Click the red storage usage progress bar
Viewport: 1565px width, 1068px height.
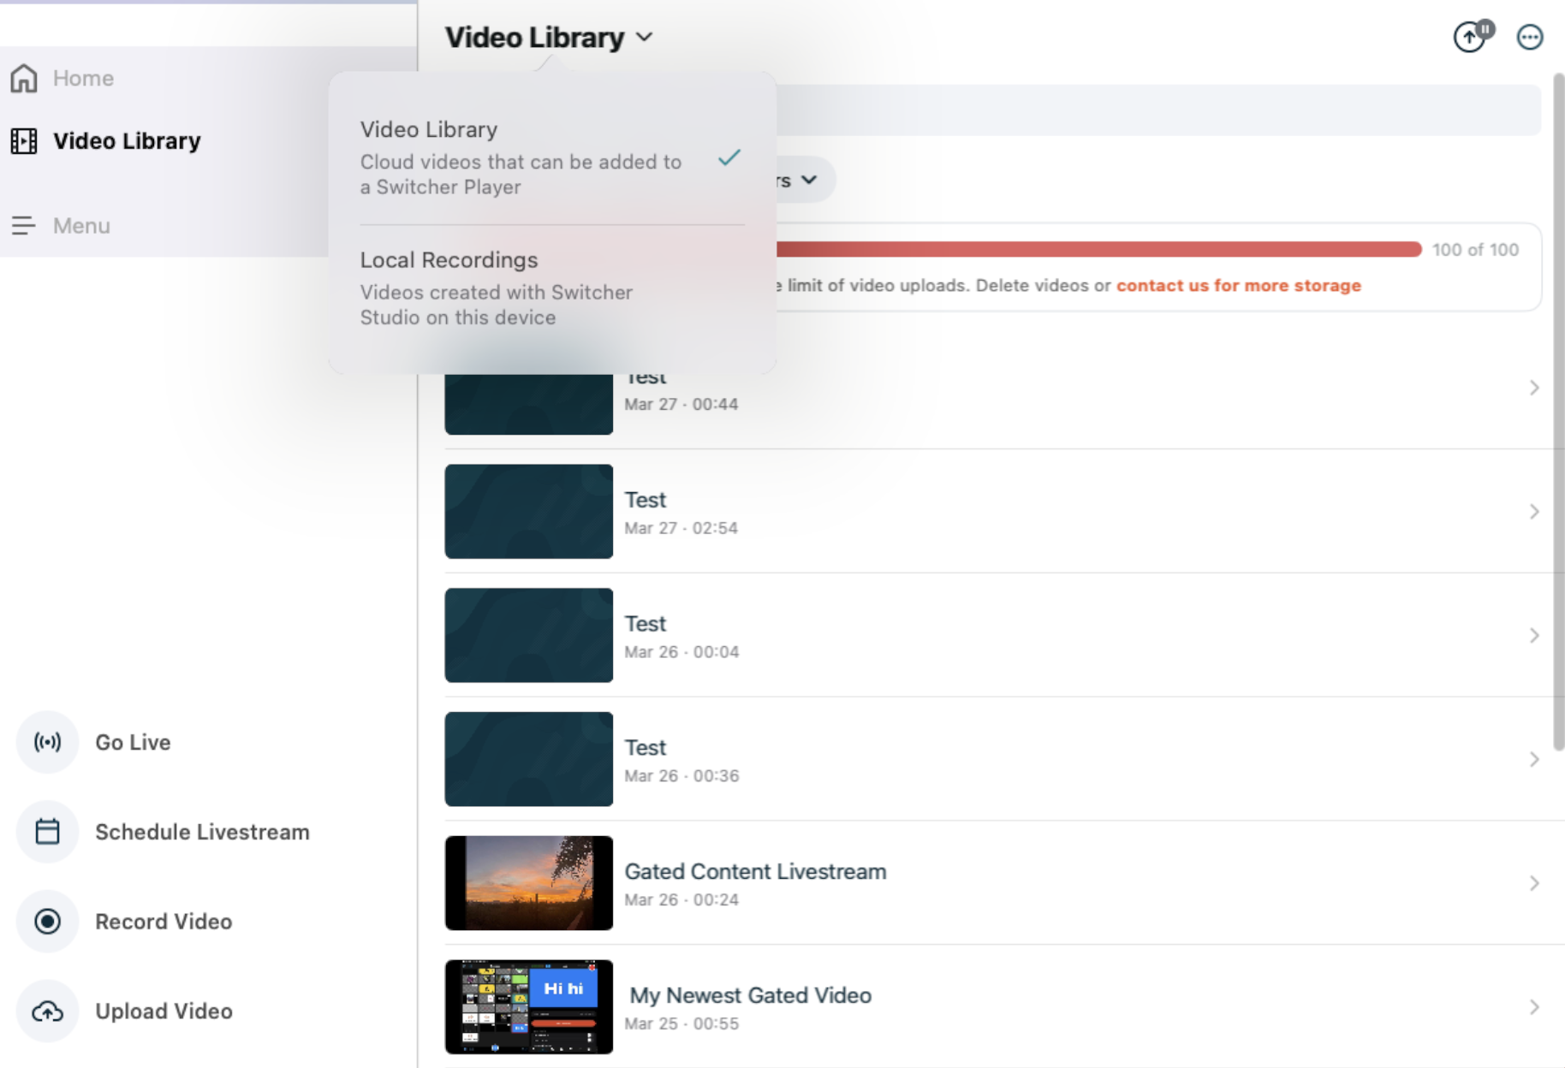click(x=1098, y=249)
